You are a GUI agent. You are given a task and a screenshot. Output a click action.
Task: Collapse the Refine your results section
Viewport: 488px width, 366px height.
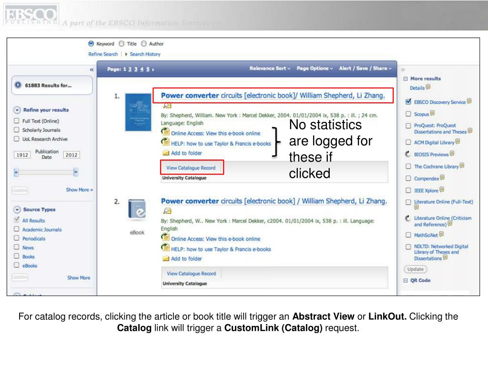coord(17,110)
